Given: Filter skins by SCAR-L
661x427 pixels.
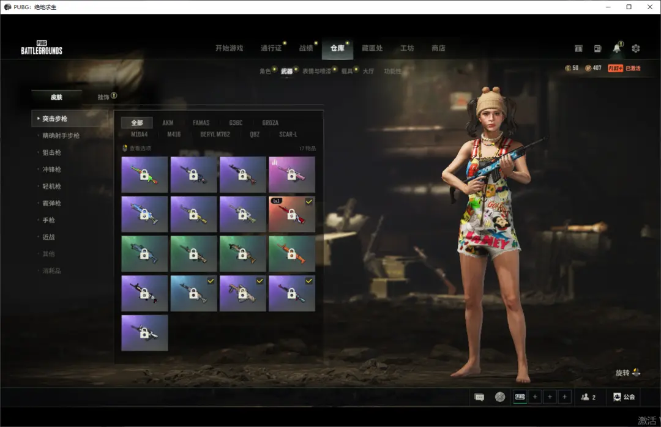Looking at the screenshot, I should click(x=288, y=135).
